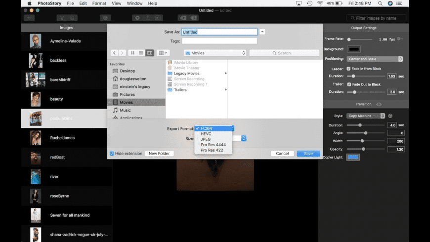Click the Background black color swatch
The image size is (430, 242).
(x=354, y=49)
